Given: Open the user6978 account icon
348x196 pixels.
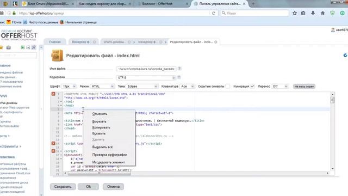Looking at the screenshot, I should (333, 30).
